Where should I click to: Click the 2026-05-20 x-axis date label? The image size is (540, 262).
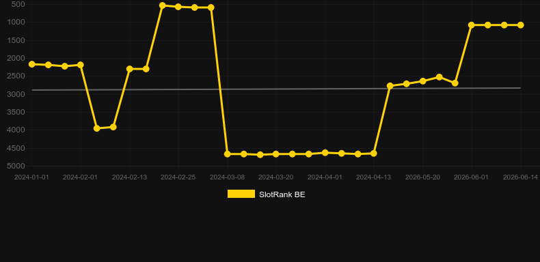pos(423,177)
